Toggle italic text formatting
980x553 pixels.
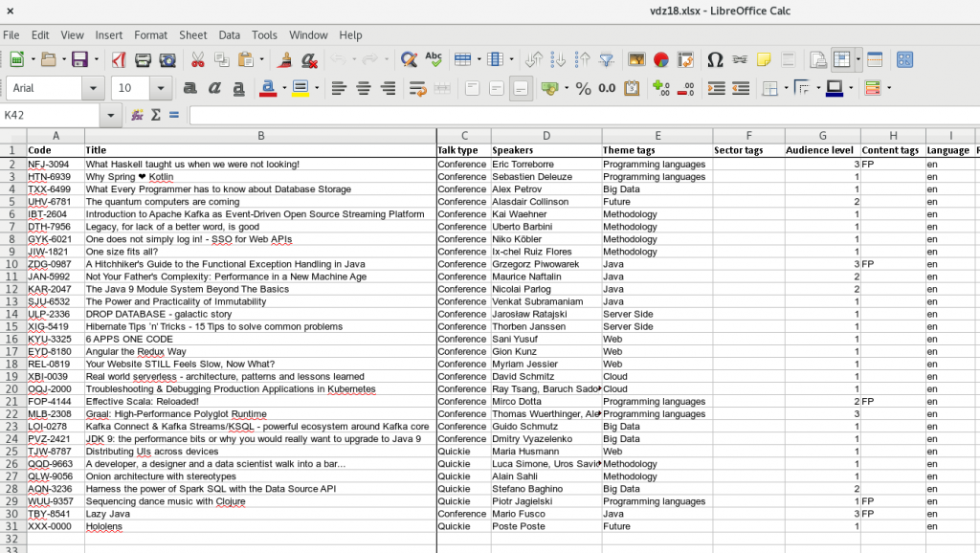click(x=214, y=88)
